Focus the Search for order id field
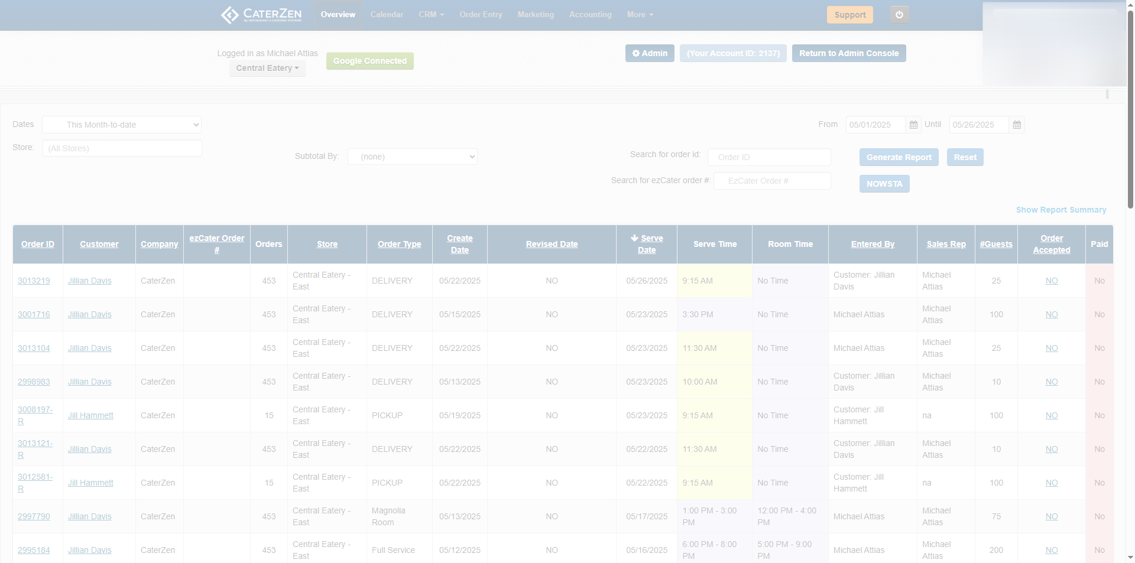 (768, 157)
